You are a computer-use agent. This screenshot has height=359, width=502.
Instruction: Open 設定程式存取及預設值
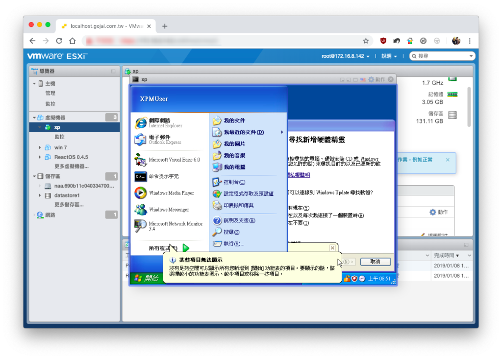coord(243,193)
